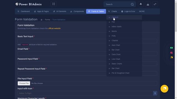Click the 'No file chosen' text

tap(37, 83)
